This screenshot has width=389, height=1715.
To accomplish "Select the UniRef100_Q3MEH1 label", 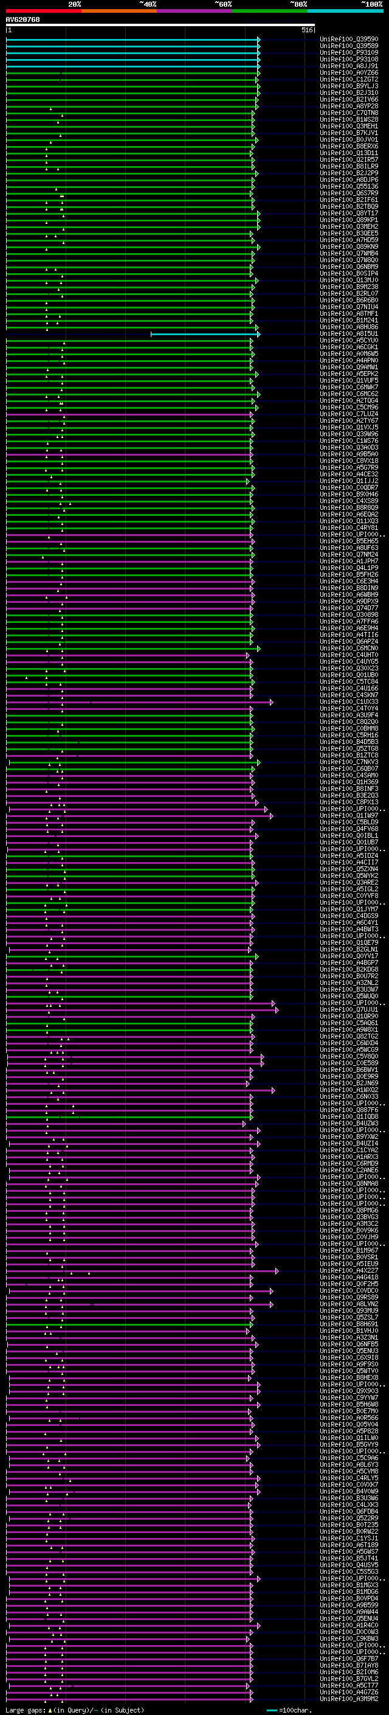I will click(349, 127).
